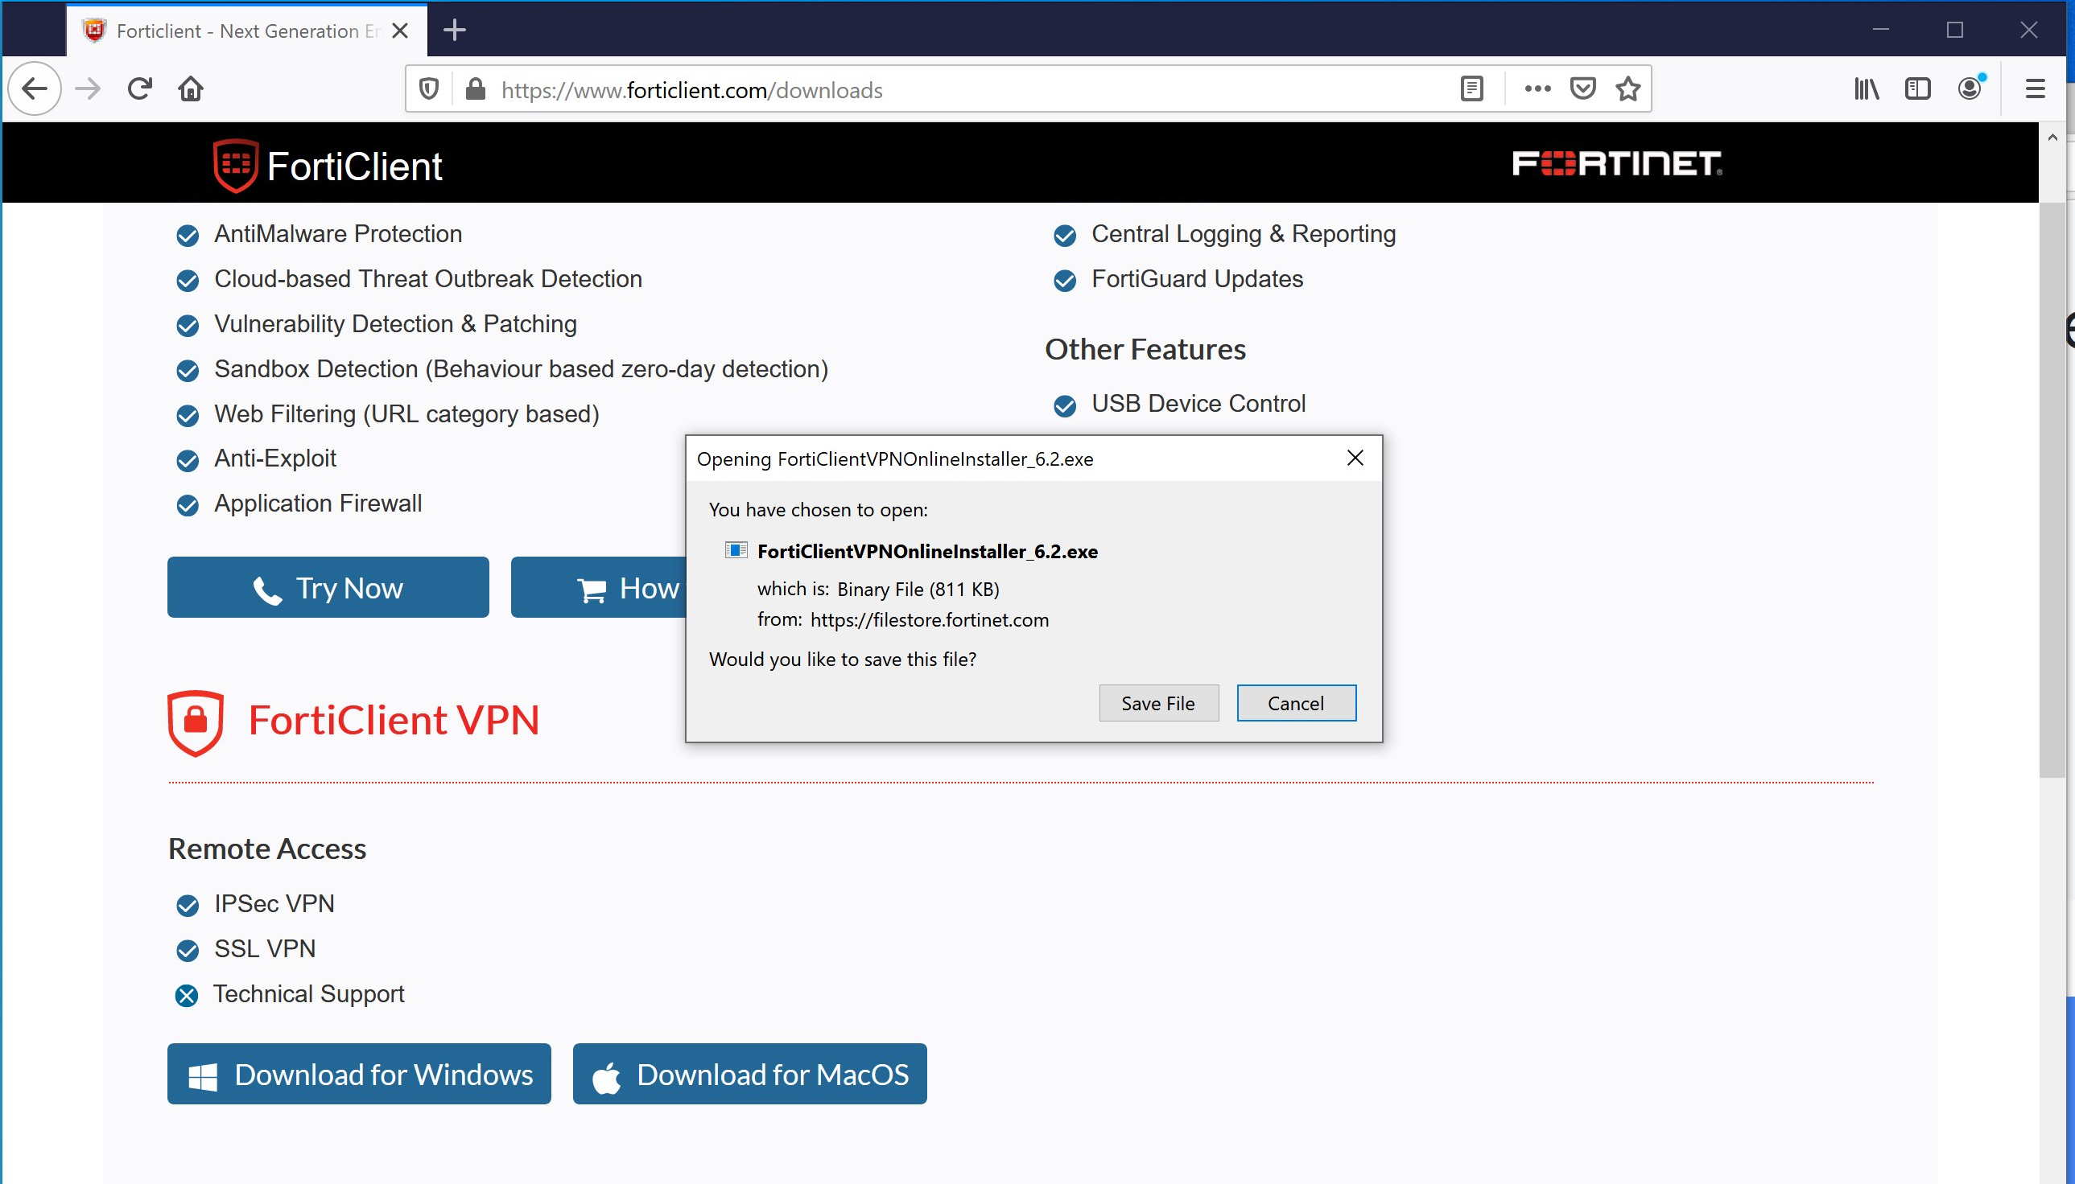Open the Library icon
Screen dimensions: 2075x1184
[x=1866, y=88]
